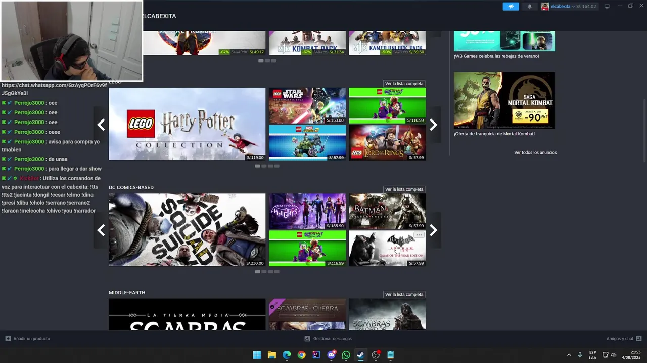Open the Windows Start menu

coord(257,355)
